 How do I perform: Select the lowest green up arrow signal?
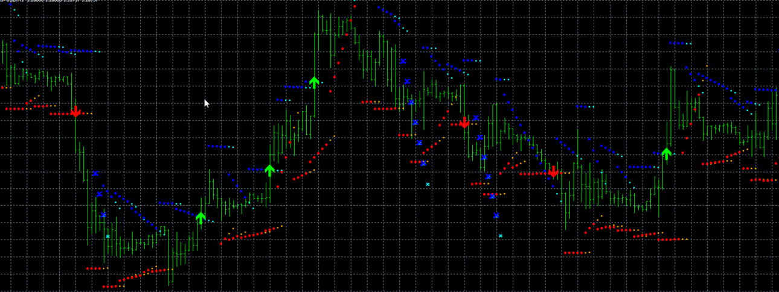(x=201, y=218)
